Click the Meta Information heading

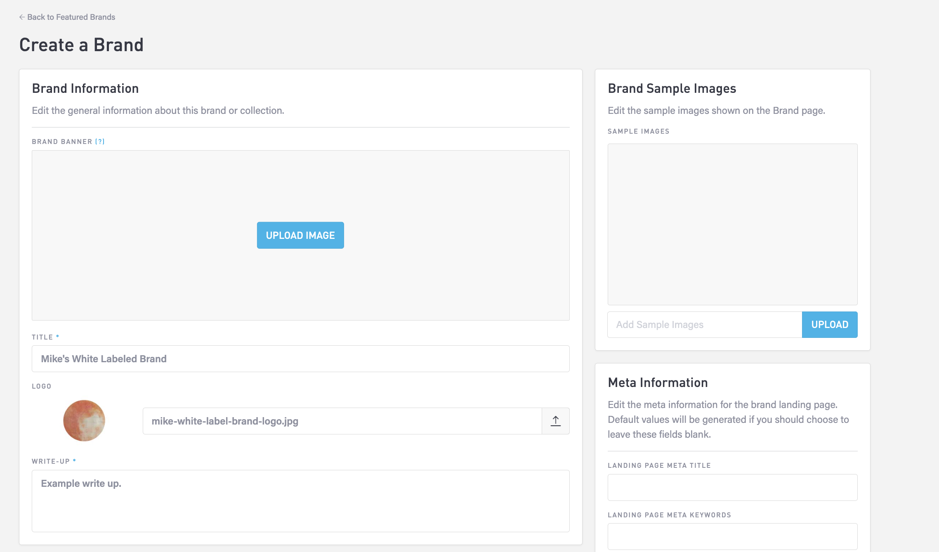pyautogui.click(x=658, y=382)
